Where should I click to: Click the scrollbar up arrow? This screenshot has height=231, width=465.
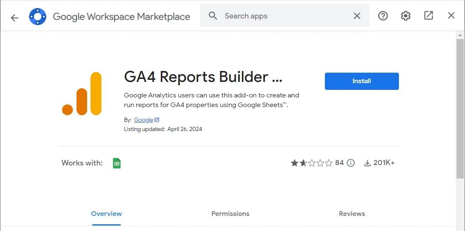[x=460, y=35]
